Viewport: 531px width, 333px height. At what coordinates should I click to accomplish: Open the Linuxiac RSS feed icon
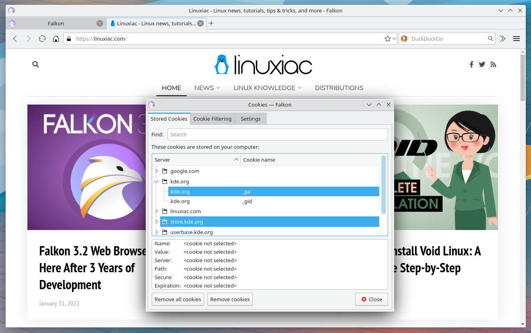[493, 64]
